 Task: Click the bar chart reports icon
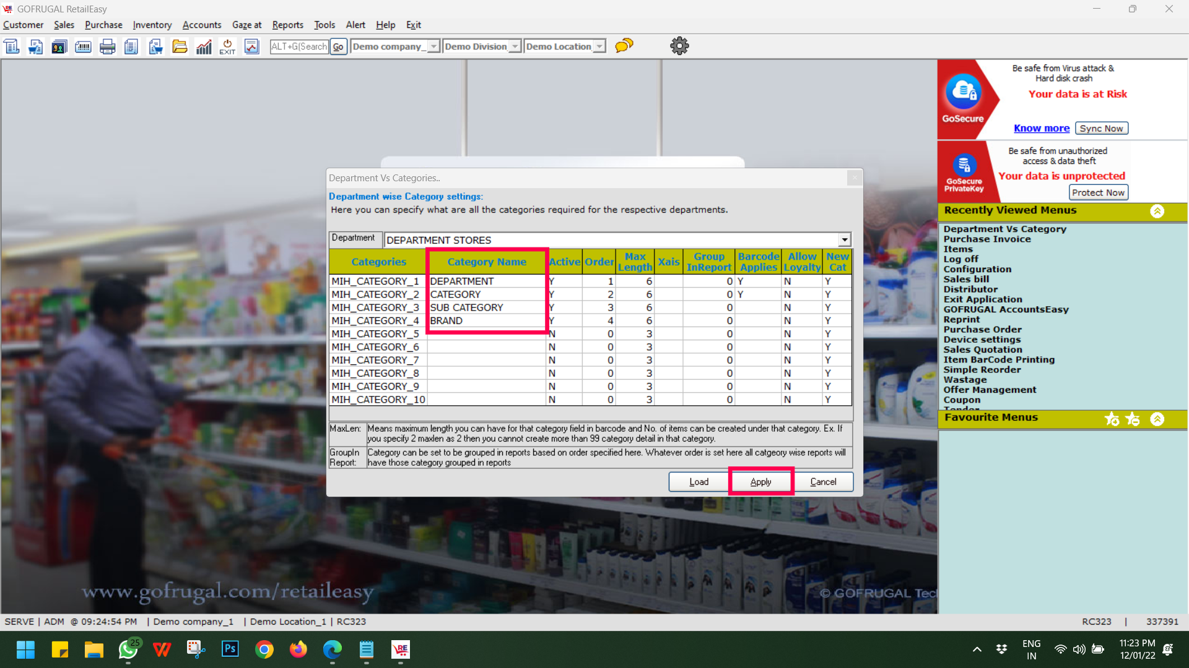[x=204, y=46]
